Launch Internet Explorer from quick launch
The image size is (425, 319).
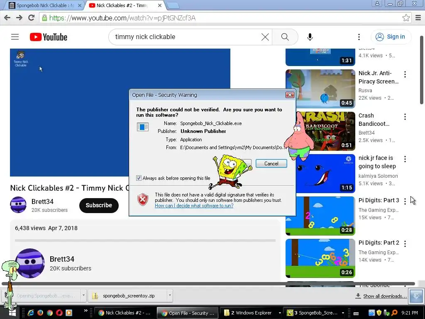(31, 313)
